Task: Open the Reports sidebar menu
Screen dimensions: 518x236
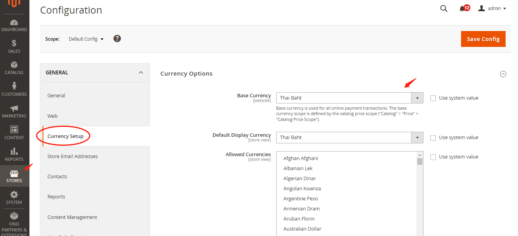Action: click(14, 155)
